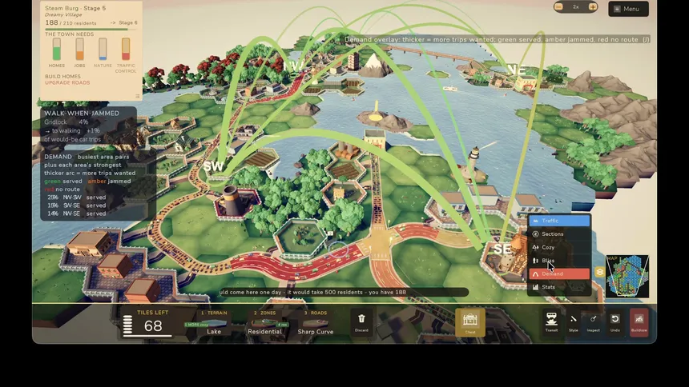Pick the Lake terrain tile card
Viewport: 689px width, 387px height.
214,323
